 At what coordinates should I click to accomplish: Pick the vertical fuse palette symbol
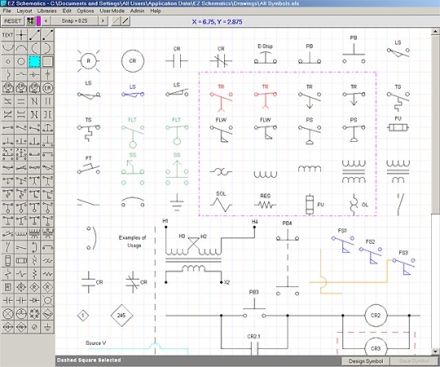coord(7,261)
